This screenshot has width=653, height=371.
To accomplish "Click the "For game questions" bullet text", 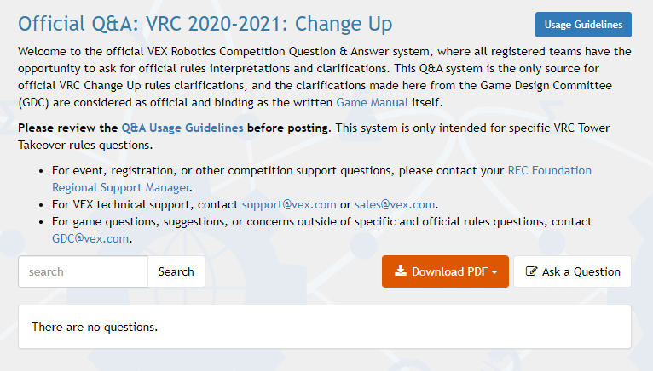I will (x=256, y=221).
